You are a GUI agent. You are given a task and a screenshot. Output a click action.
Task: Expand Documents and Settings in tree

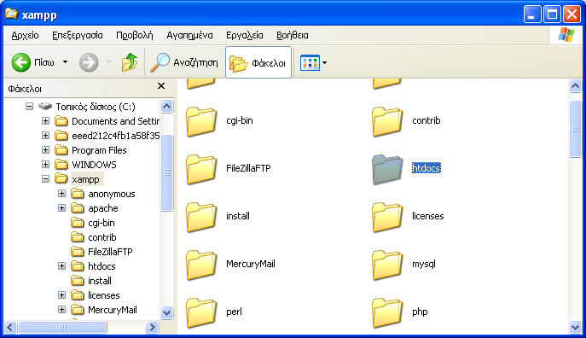coord(45,120)
